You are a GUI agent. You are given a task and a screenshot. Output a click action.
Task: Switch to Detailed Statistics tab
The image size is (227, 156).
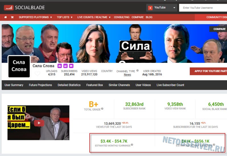(x=69, y=85)
